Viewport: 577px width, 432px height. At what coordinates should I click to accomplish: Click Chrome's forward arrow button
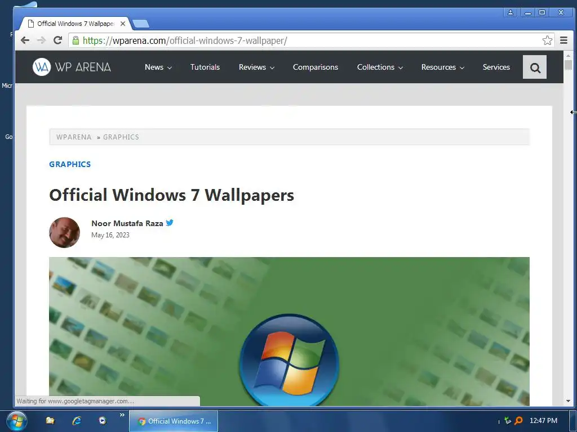point(41,40)
